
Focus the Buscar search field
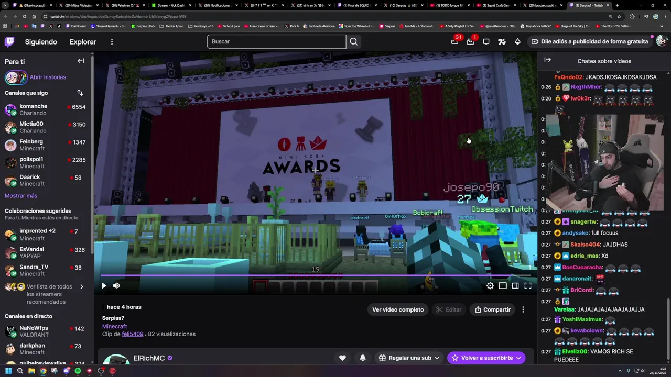tap(276, 41)
